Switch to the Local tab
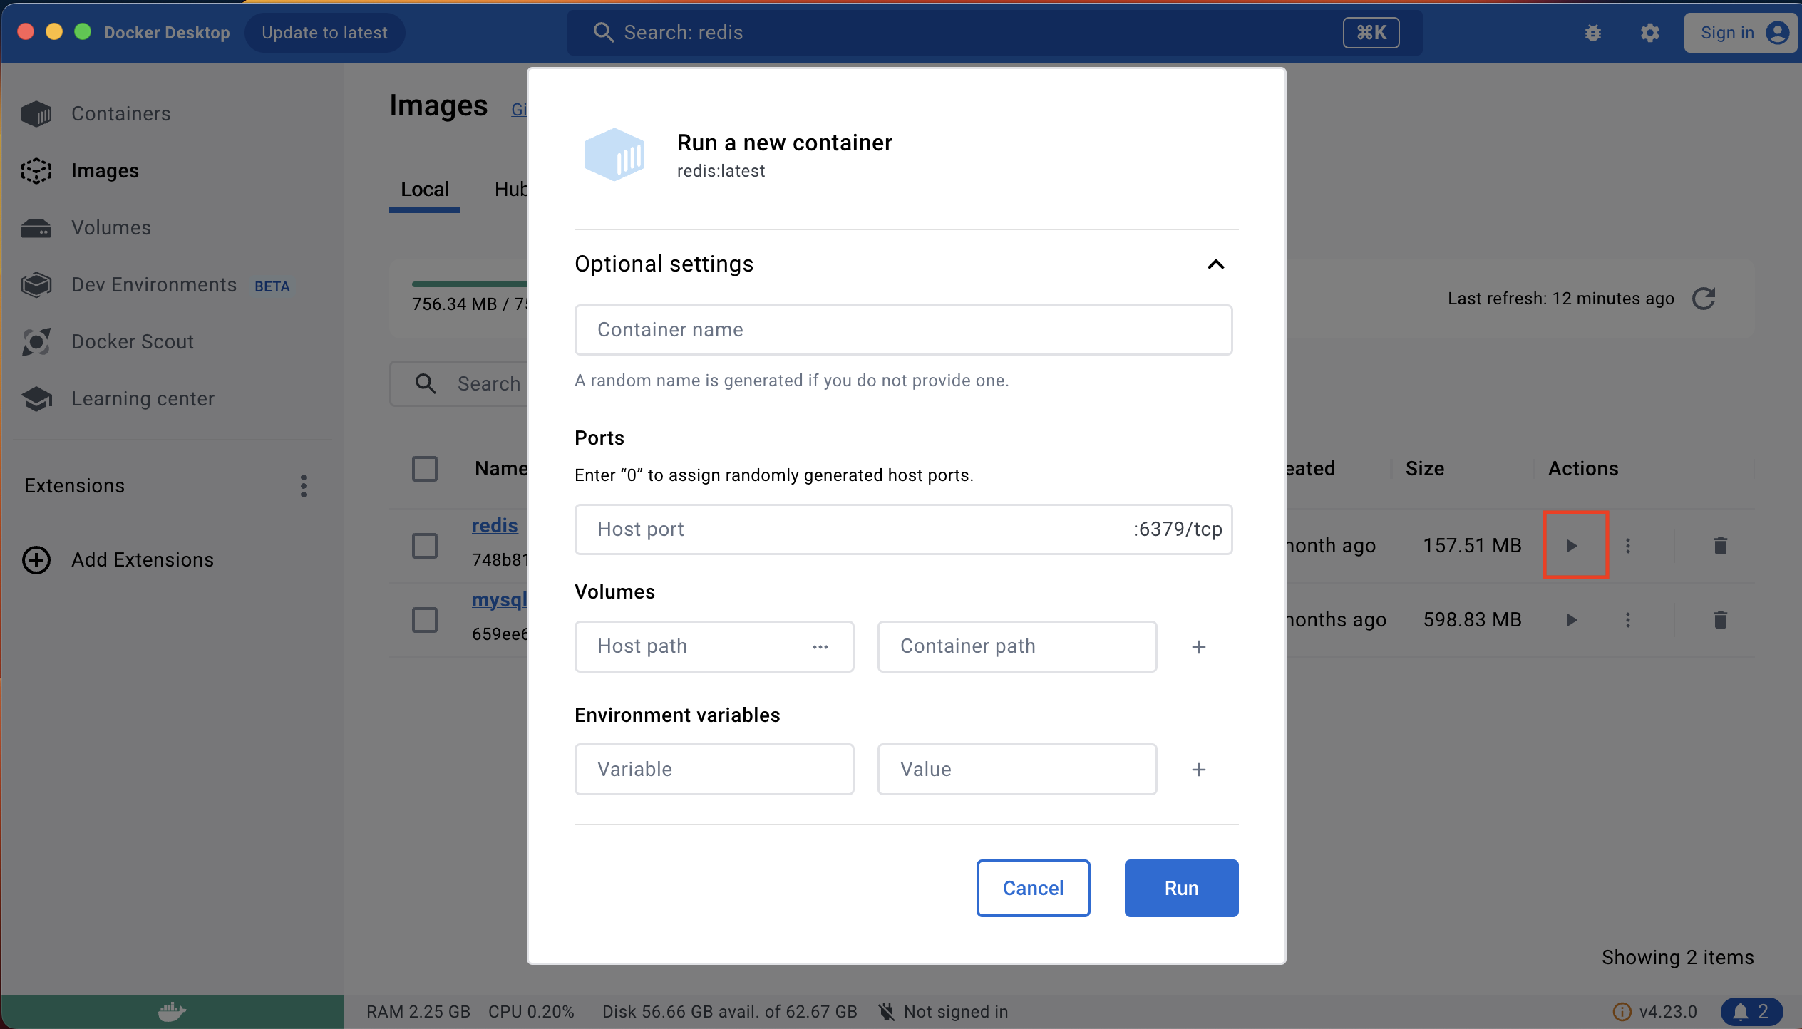1802x1029 pixels. pos(425,190)
